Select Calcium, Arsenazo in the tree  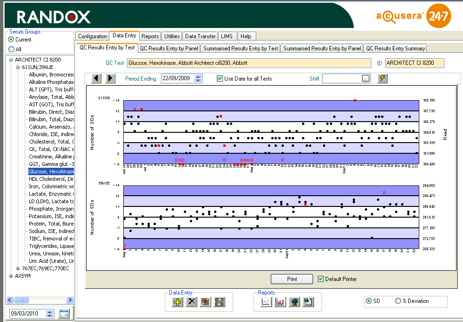pos(51,127)
